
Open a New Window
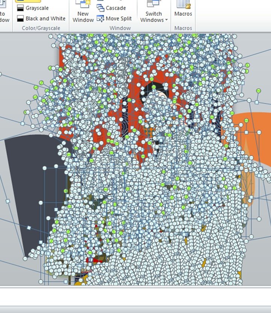[x=83, y=12]
